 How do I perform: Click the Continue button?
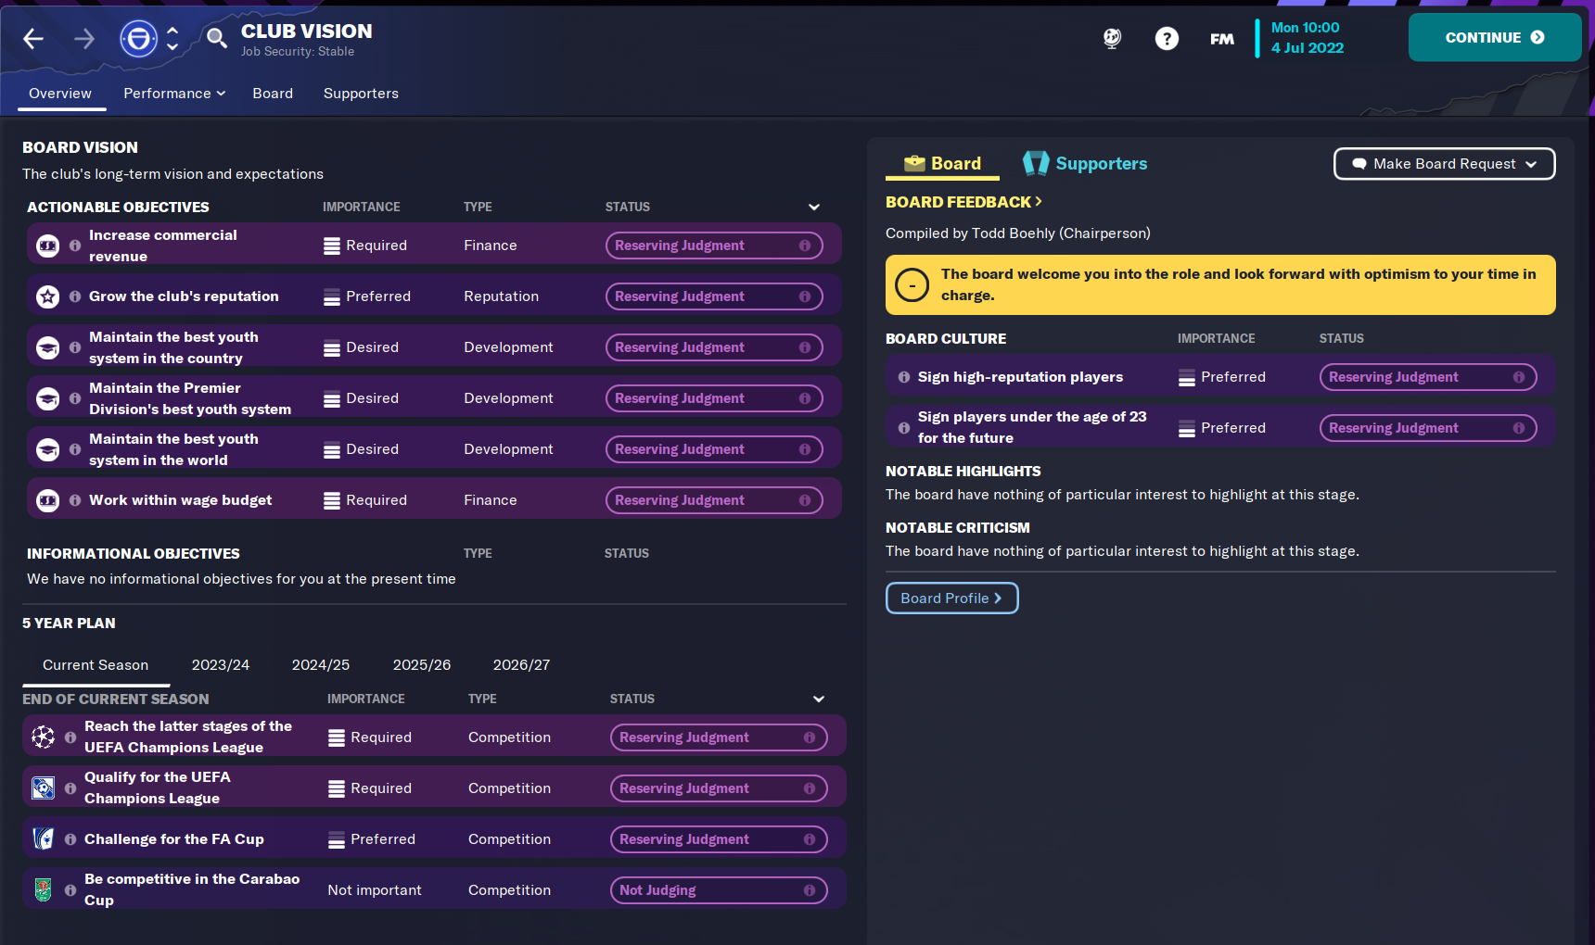[1494, 37]
